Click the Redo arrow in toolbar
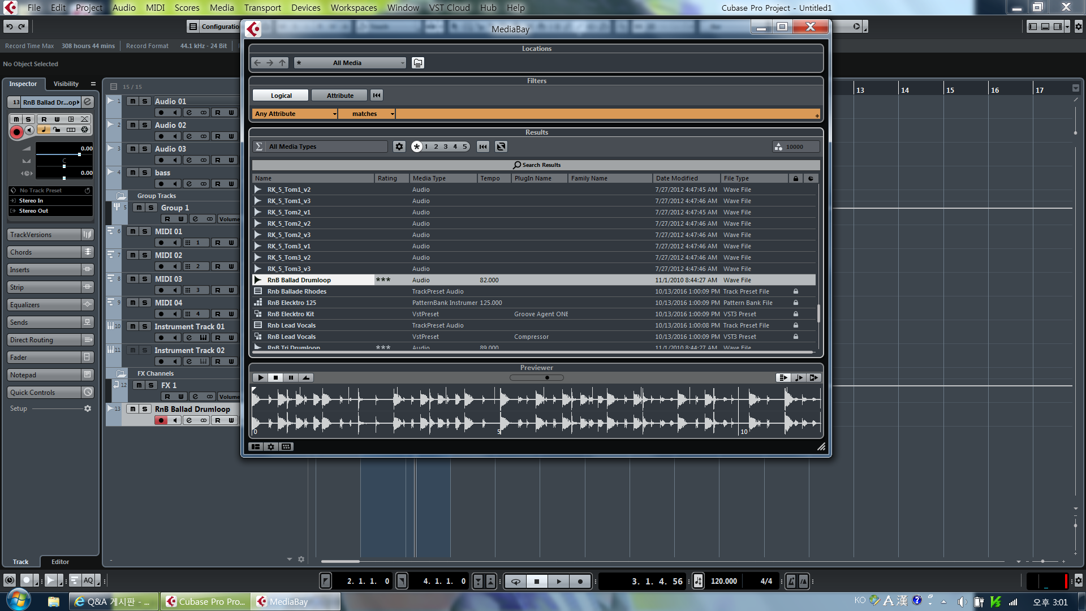This screenshot has height=611, width=1086. click(x=21, y=26)
